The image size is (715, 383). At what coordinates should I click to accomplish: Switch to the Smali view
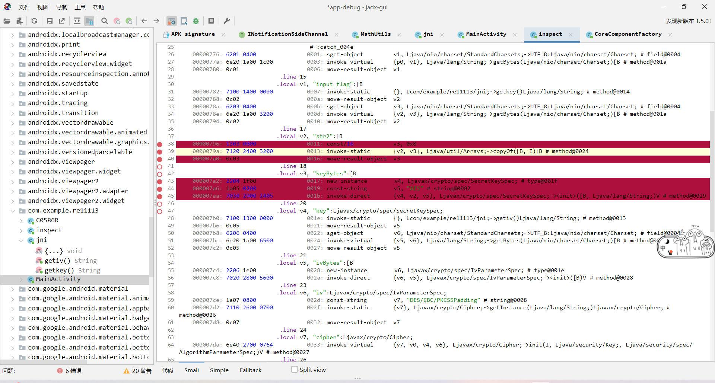click(191, 370)
